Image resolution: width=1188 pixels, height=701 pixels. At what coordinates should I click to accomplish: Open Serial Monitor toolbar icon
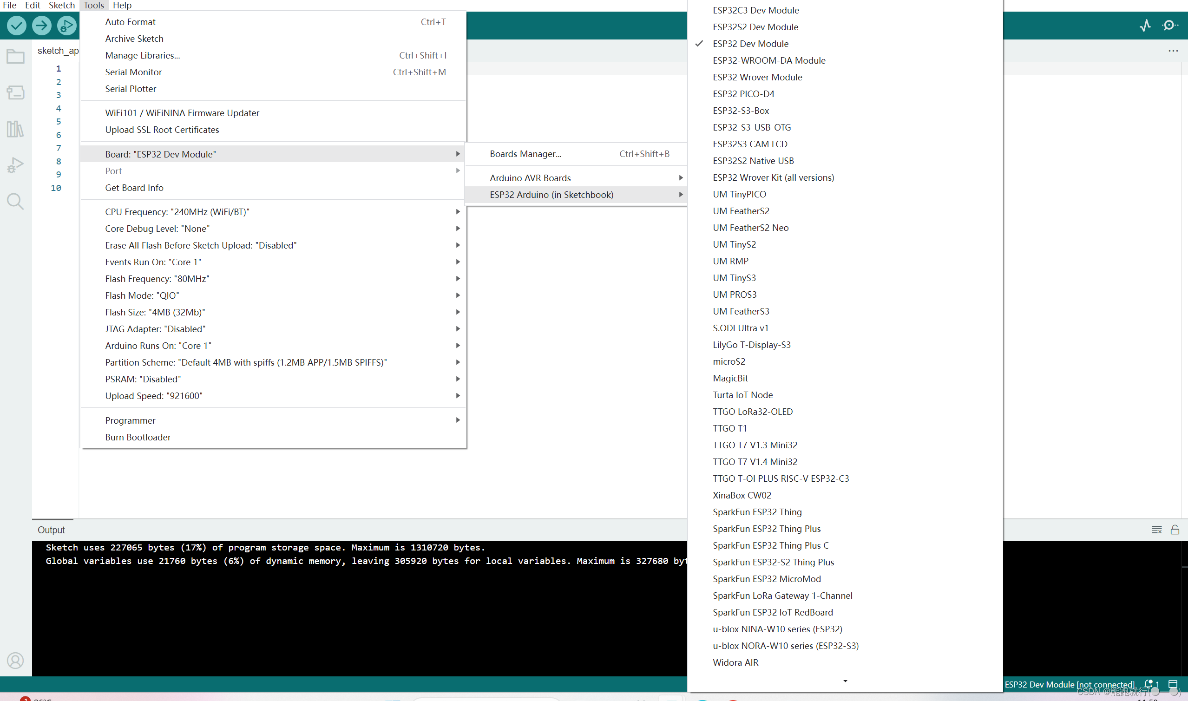pyautogui.click(x=1170, y=25)
